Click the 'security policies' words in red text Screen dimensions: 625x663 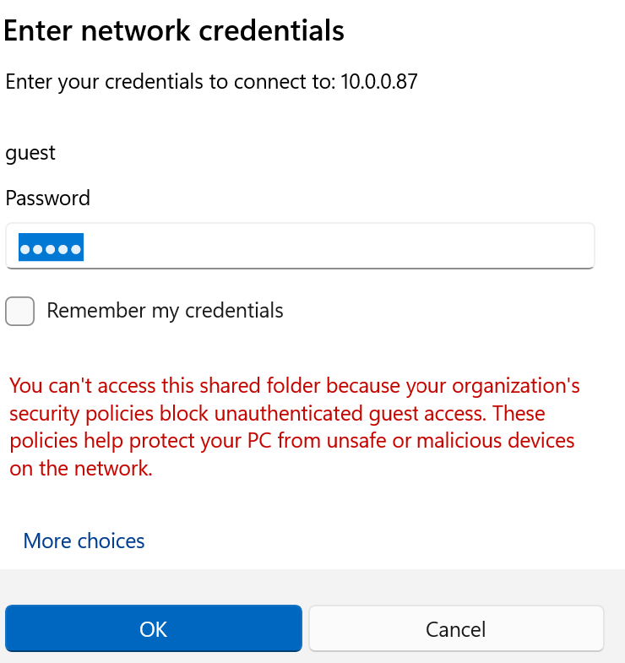[x=81, y=414]
